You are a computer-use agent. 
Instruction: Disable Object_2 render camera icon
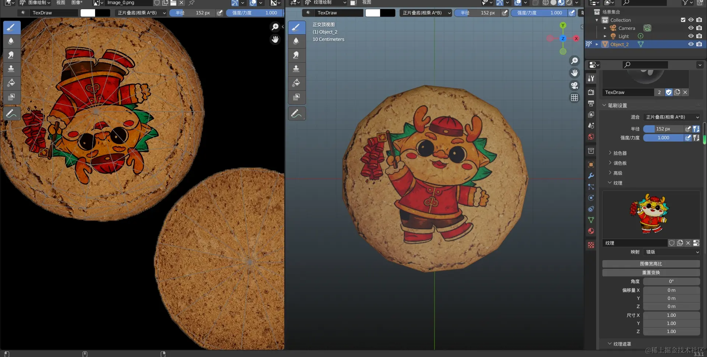click(x=699, y=44)
